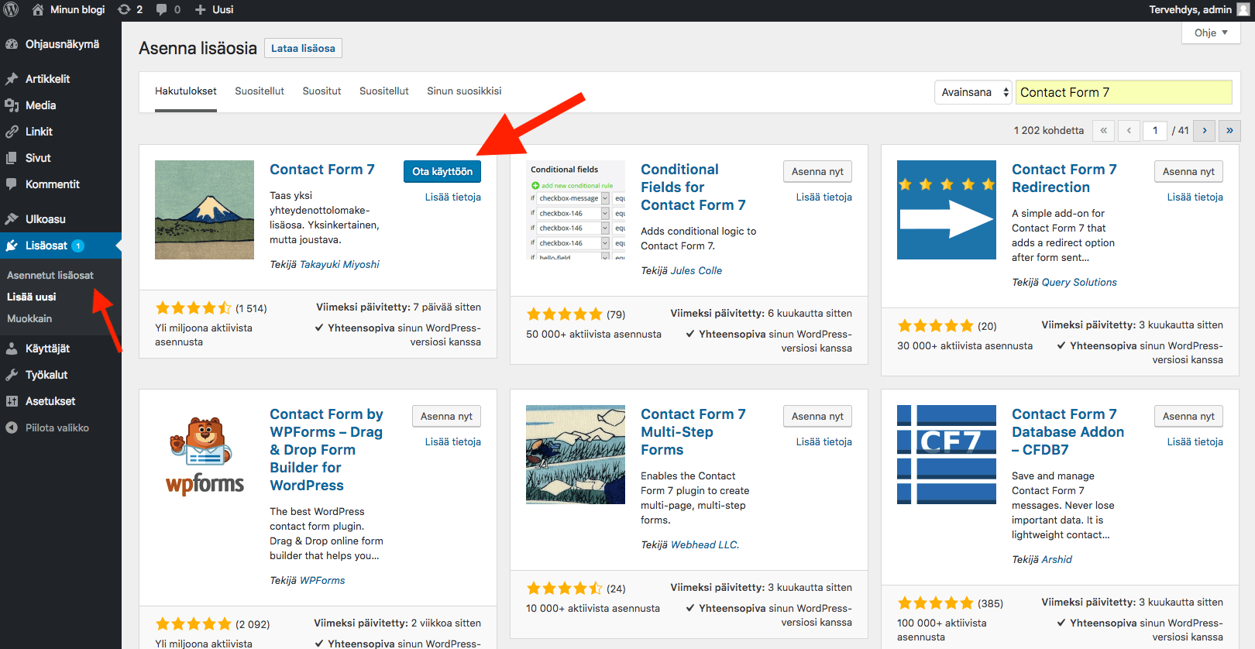
Task: Select the first Suositellut tab
Action: (260, 91)
